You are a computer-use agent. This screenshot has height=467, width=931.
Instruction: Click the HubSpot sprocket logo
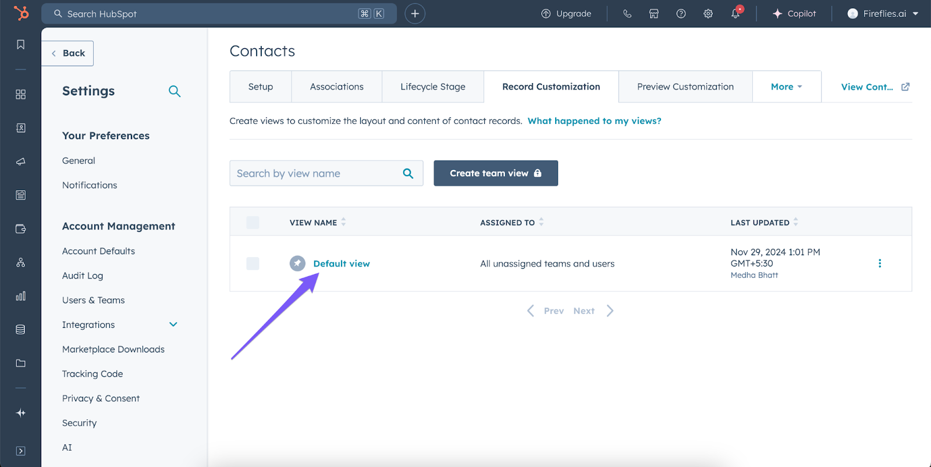pos(21,13)
